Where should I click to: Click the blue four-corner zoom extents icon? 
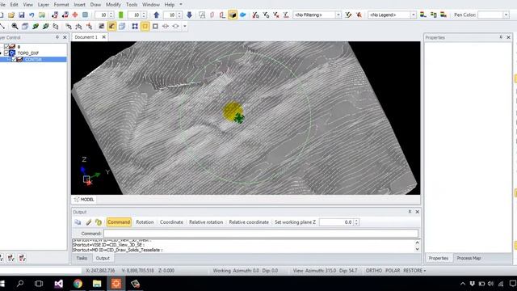135,26
